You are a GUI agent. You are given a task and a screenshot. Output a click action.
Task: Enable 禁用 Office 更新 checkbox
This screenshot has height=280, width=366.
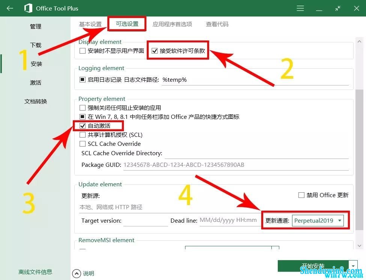click(x=301, y=195)
